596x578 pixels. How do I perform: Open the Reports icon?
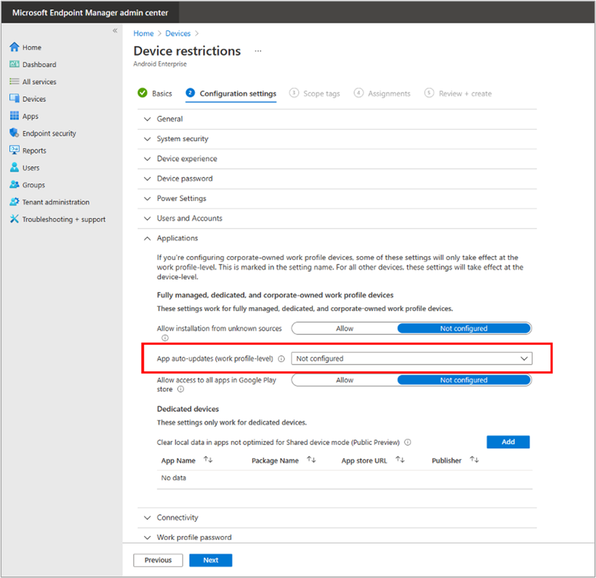pos(14,150)
